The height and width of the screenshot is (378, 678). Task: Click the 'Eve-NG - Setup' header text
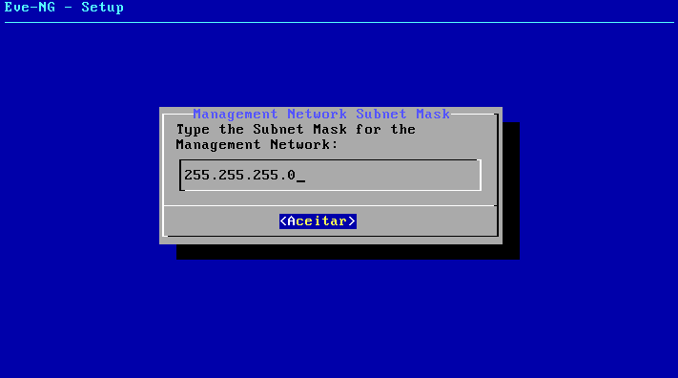click(64, 8)
